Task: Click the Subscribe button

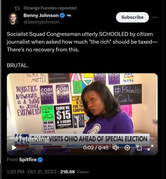Action: [132, 17]
